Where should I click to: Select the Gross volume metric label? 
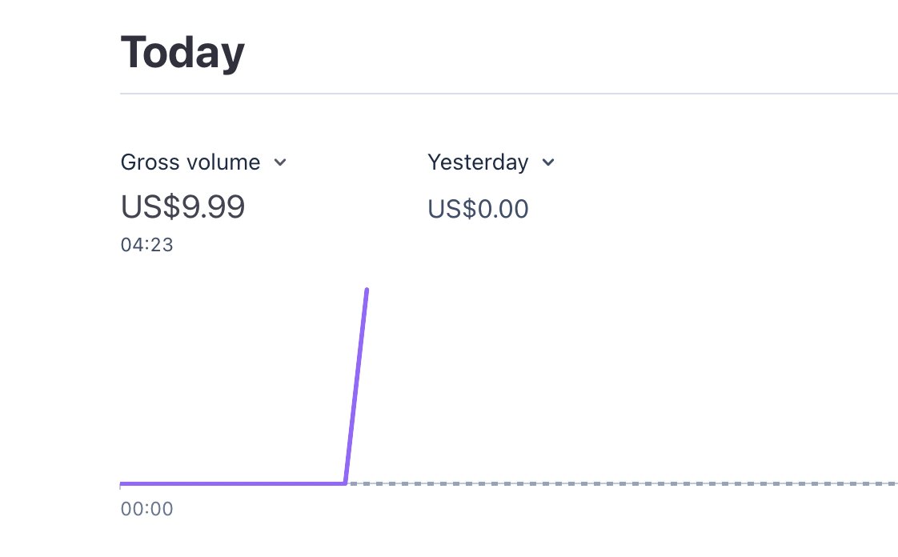(190, 162)
